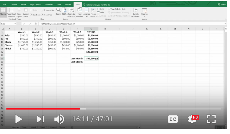Viewport: 230px width, 134px height.
Task: Switch to the Page Layout tab
Action: [35, 5]
